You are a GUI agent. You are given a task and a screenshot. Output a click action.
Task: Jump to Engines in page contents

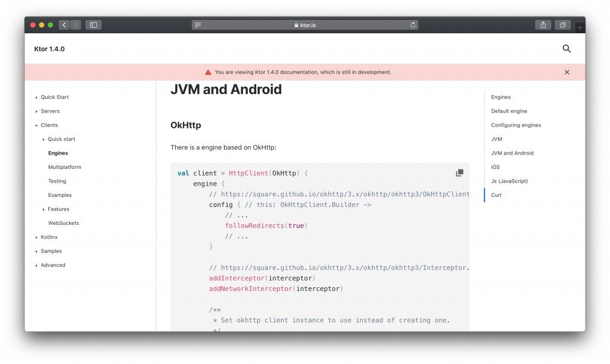[500, 97]
